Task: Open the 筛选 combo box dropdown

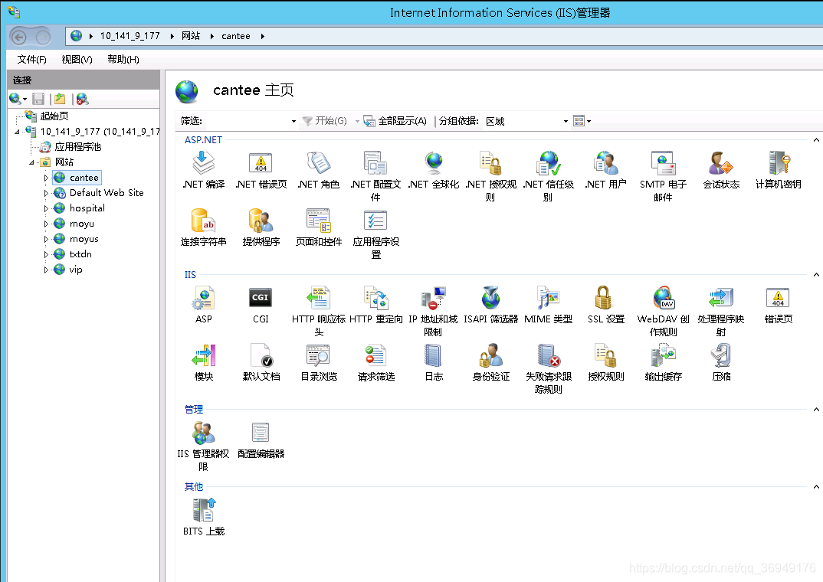Action: (293, 121)
